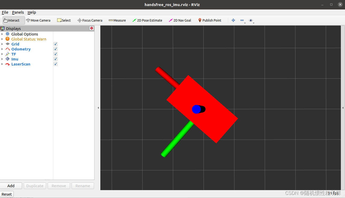Activate the Publish Point tool

(210, 20)
